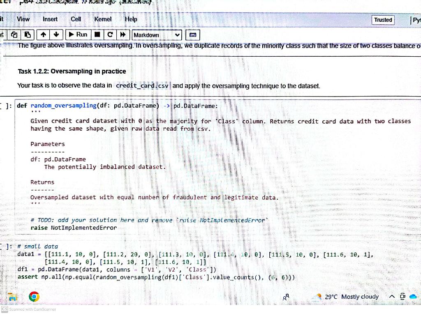Move the selected cell down
The image size is (421, 314).
[56, 35]
